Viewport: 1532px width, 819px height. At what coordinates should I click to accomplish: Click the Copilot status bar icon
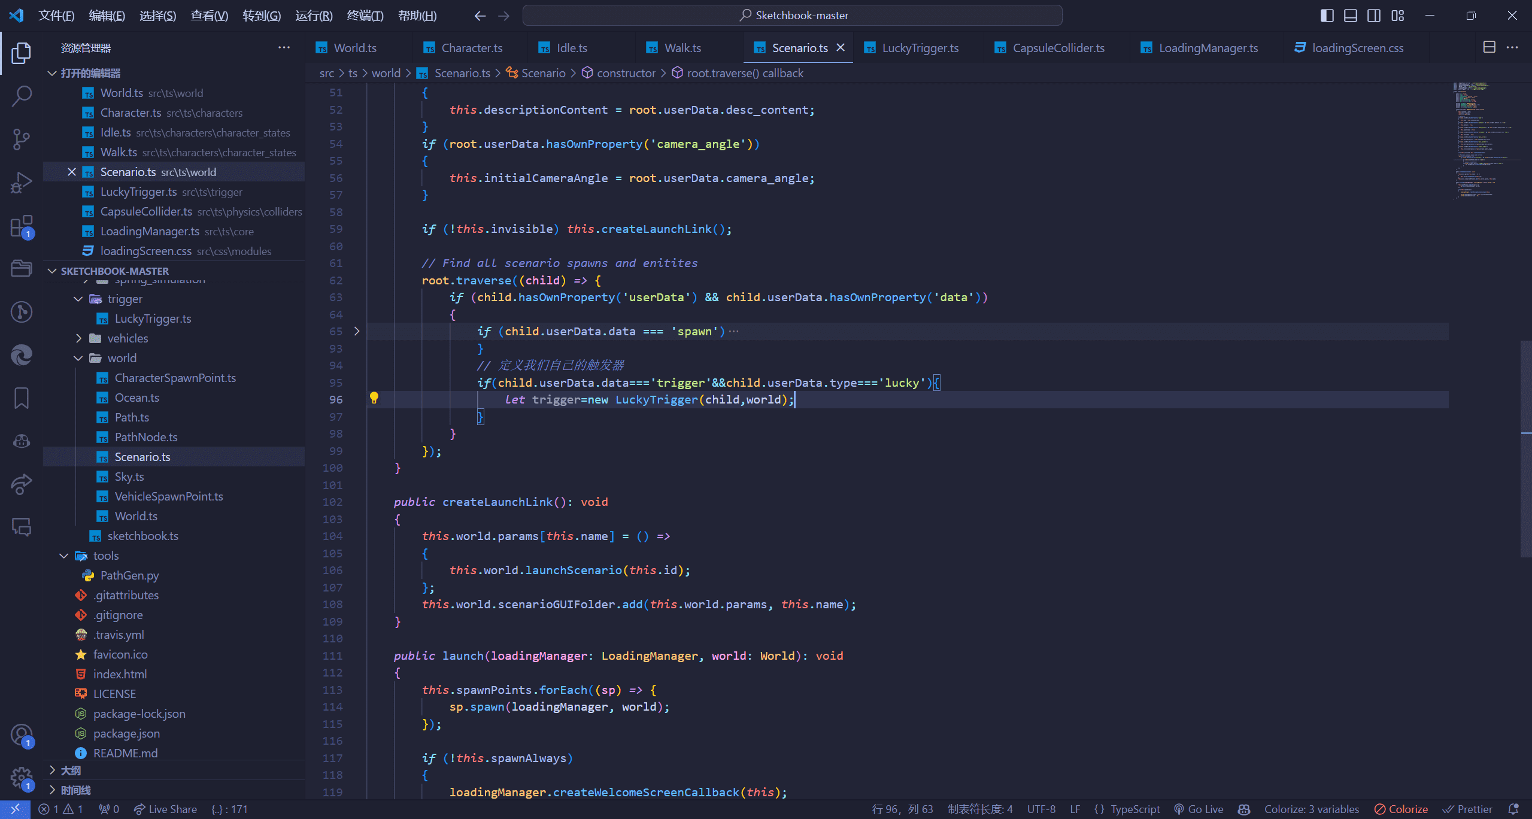click(x=1244, y=809)
